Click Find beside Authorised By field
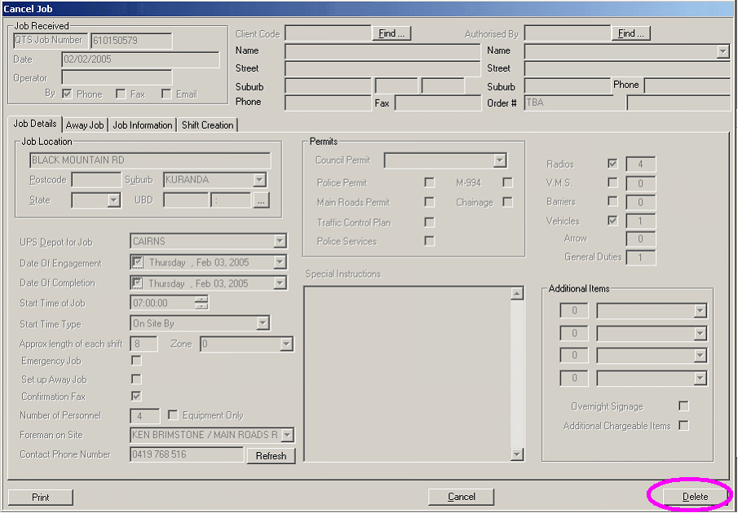 [630, 33]
